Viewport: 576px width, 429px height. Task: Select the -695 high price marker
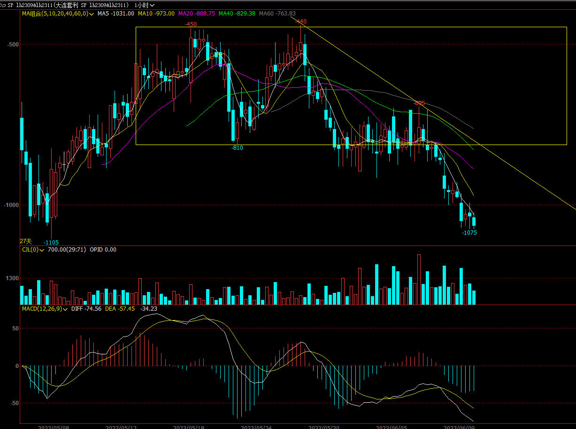tap(419, 103)
